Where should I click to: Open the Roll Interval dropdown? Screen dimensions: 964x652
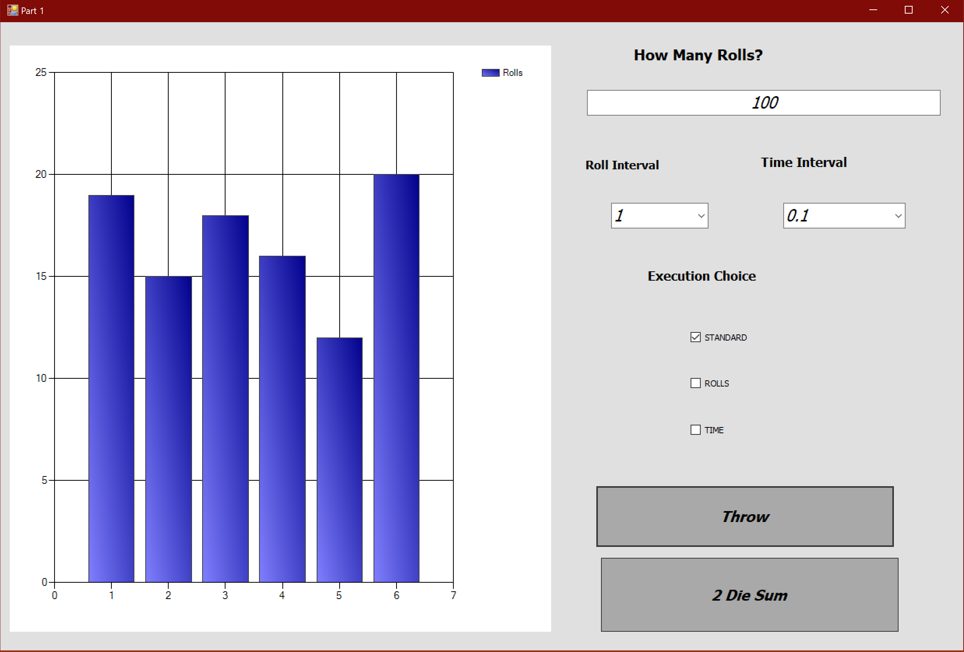point(701,216)
